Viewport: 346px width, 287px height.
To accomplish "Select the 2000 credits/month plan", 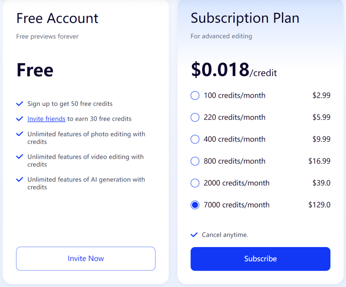I will [195, 183].
